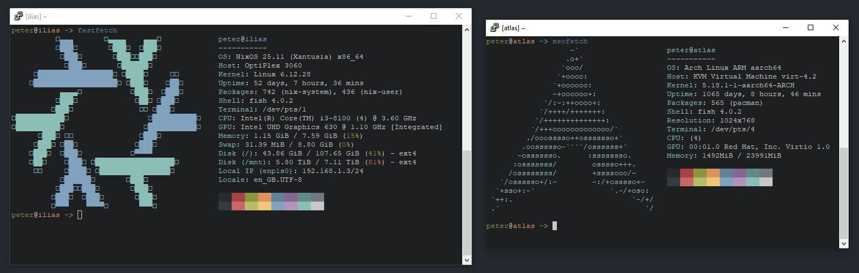Image resolution: width=859 pixels, height=273 pixels.
Task: Click scrollbar up arrow in ilias window
Action: point(467,30)
